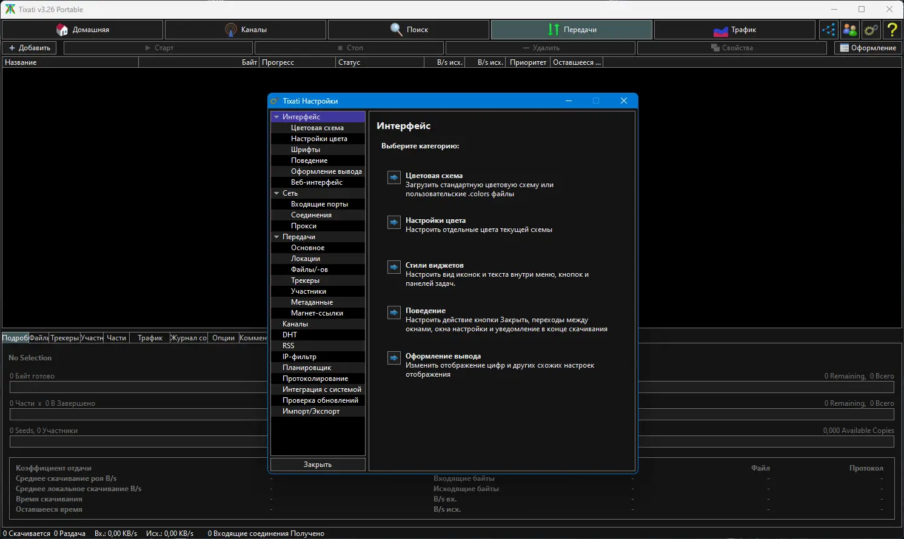Click the yellow question mark help icon
The height and width of the screenshot is (539, 904).
[892, 30]
